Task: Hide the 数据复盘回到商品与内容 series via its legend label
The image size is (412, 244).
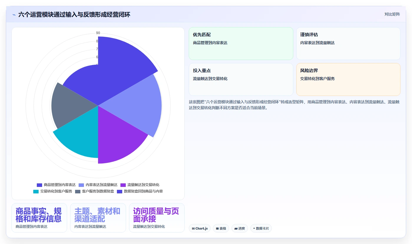Action: point(143,191)
